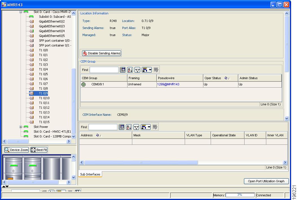Click the port icon beside T1 0/6
The width and height of the screenshot is (297, 200).
tap(32, 79)
